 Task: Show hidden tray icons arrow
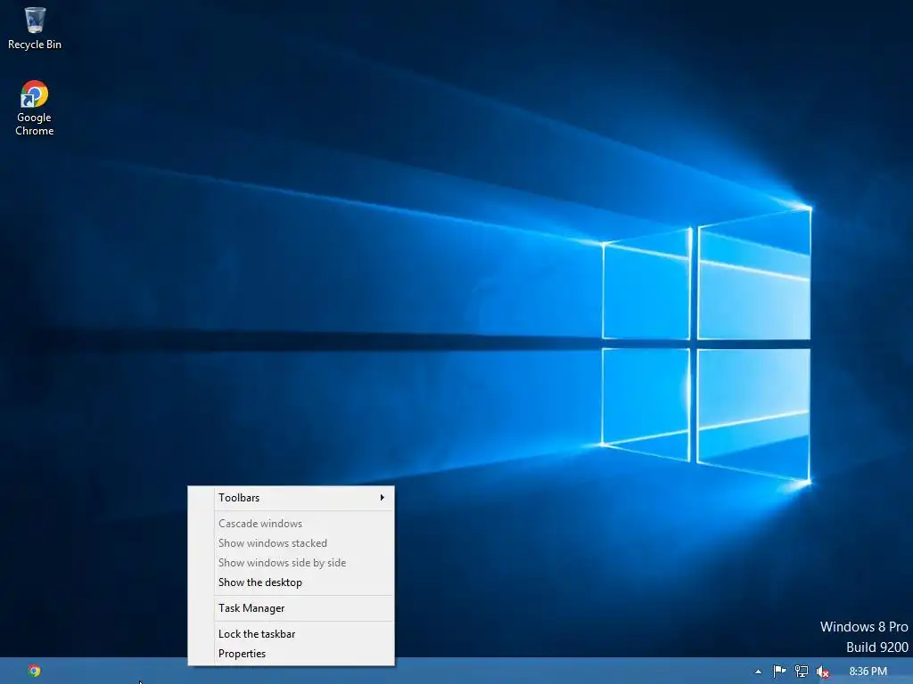click(x=758, y=672)
